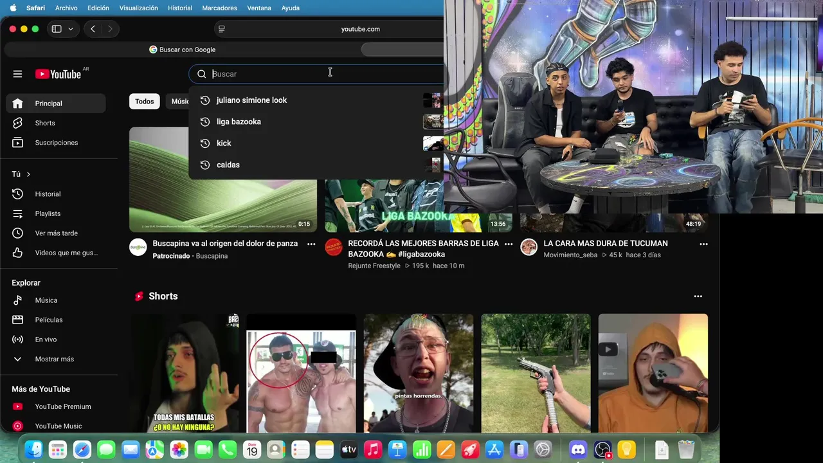The width and height of the screenshot is (823, 463).
Task: Open Rejunte Freestyle channel avatar
Action: [334, 247]
